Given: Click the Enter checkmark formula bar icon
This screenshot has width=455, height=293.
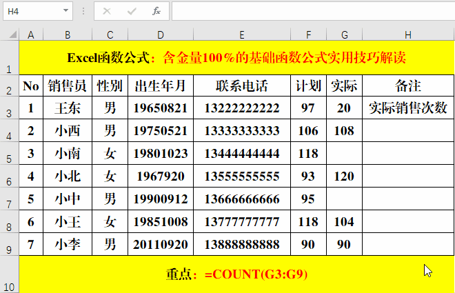Looking at the screenshot, I should coord(132,11).
